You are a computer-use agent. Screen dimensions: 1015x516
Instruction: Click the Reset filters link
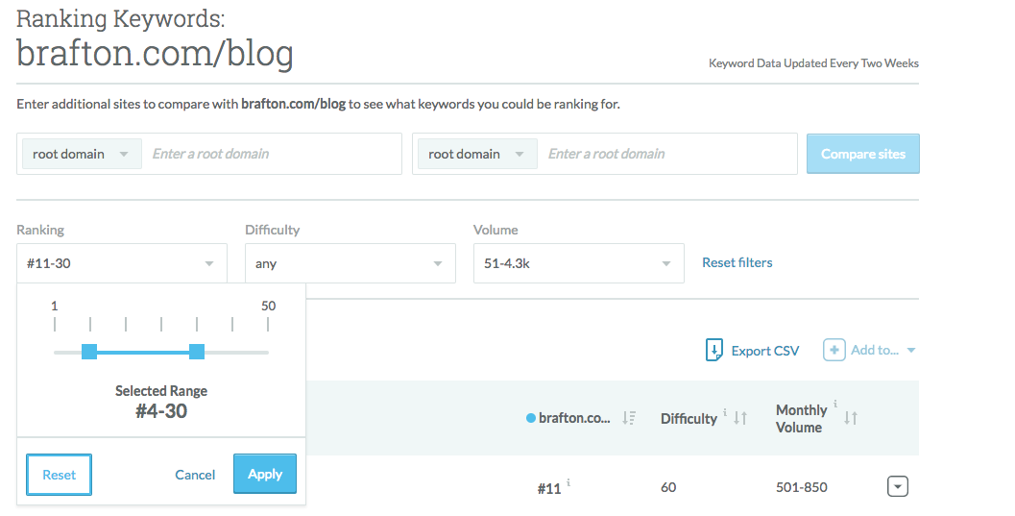737,262
